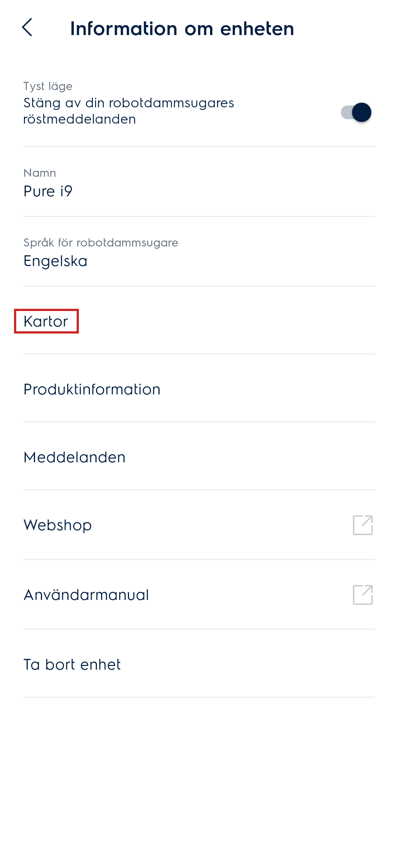Viewport: 398px width, 860px height.
Task: Open the Användarmanual link text
Action: [x=86, y=595]
